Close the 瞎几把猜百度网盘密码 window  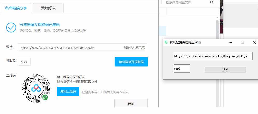[254, 42]
